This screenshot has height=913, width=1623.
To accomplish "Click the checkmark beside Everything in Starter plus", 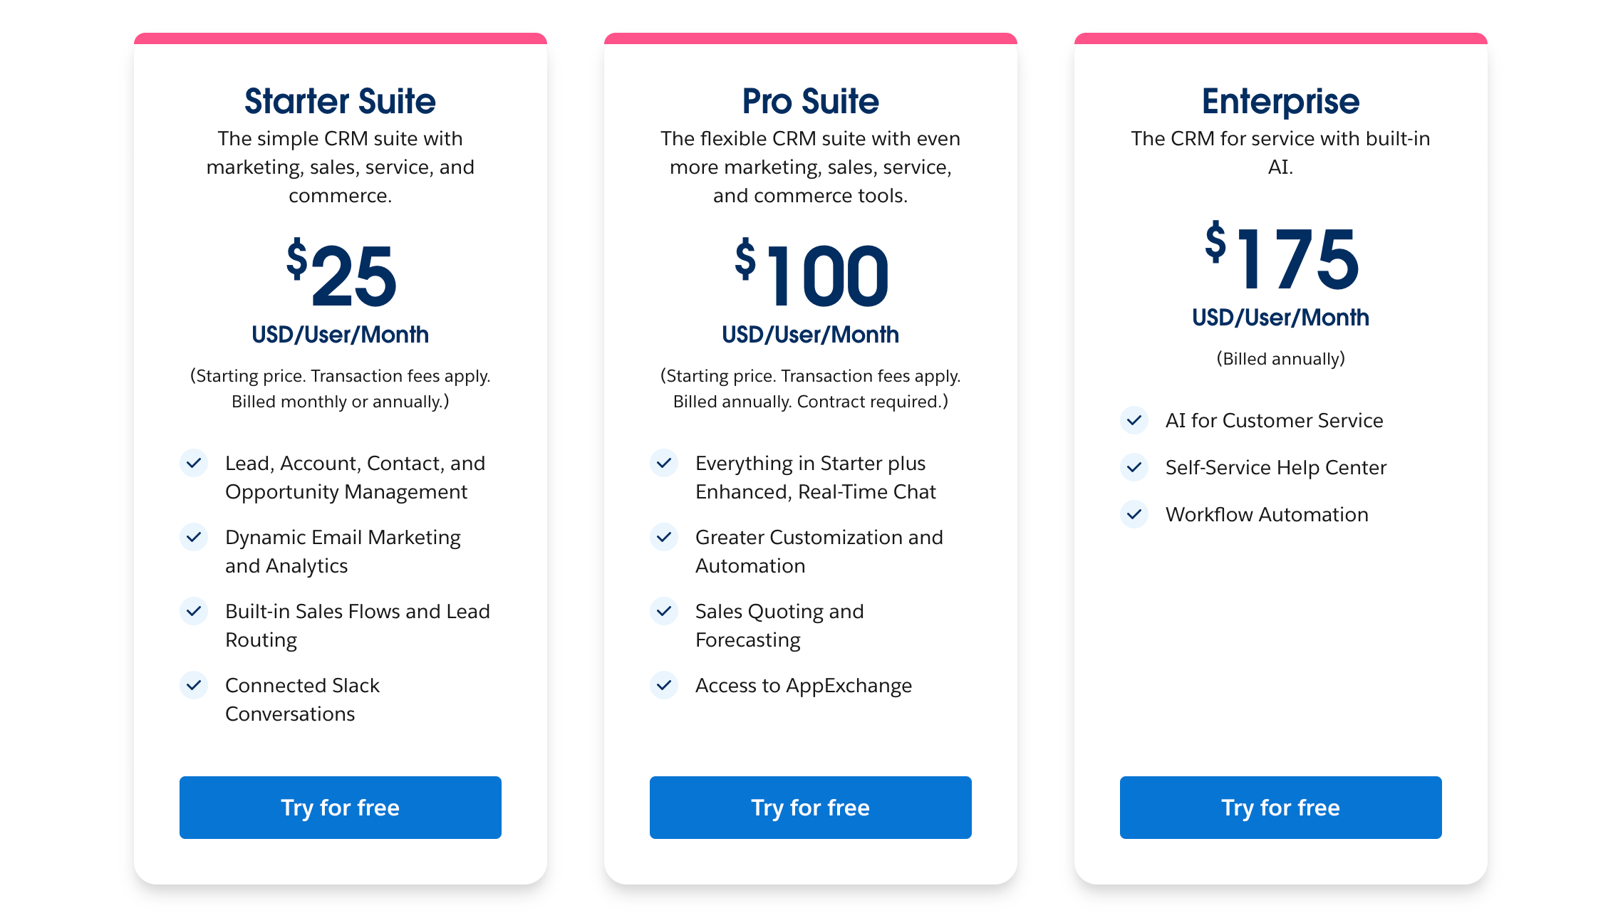I will pos(664,463).
